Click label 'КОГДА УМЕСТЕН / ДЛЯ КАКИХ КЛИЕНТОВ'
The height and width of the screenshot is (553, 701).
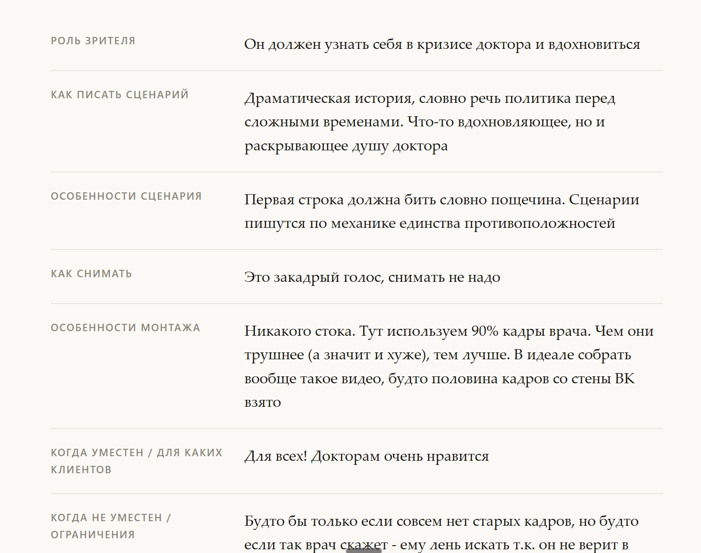click(137, 461)
